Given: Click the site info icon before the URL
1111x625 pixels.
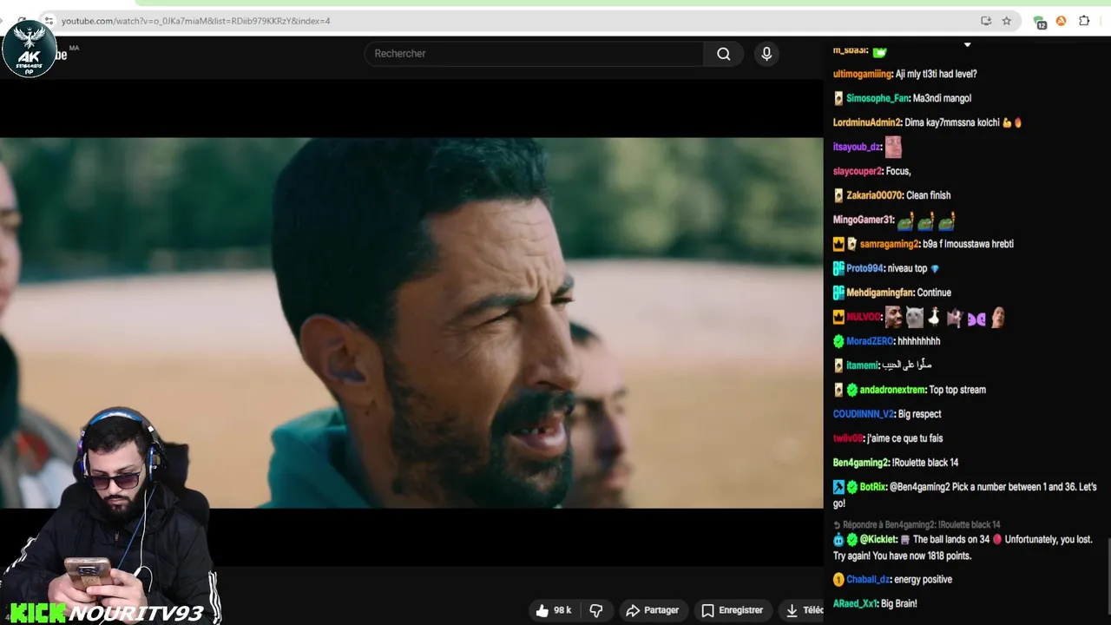Looking at the screenshot, I should click(x=49, y=21).
